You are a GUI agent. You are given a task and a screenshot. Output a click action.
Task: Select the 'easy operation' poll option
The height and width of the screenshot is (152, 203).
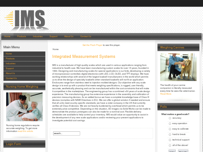[170, 124]
